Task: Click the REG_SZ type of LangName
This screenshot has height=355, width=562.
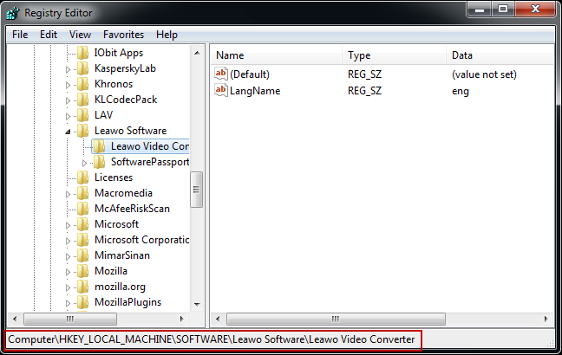Action: pyautogui.click(x=364, y=91)
